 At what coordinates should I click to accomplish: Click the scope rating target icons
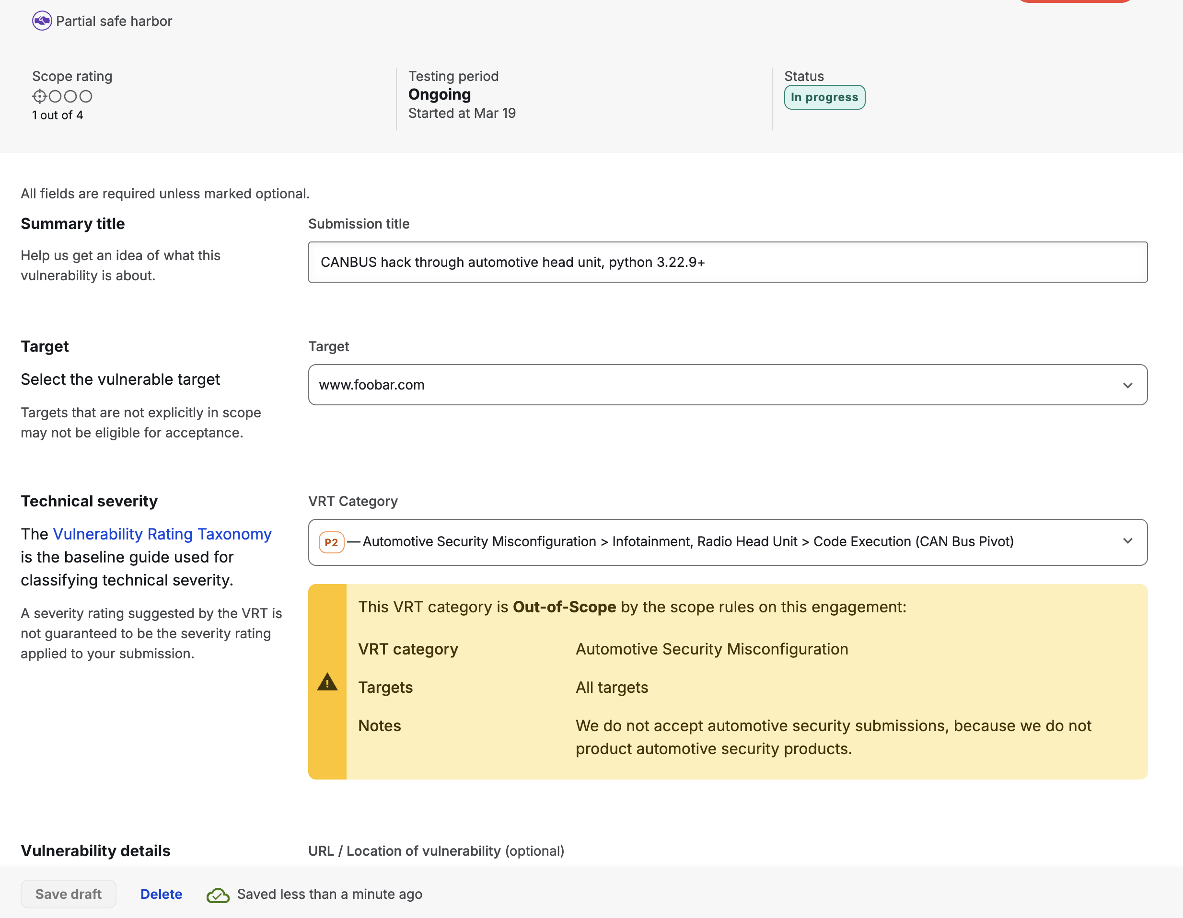tap(62, 96)
